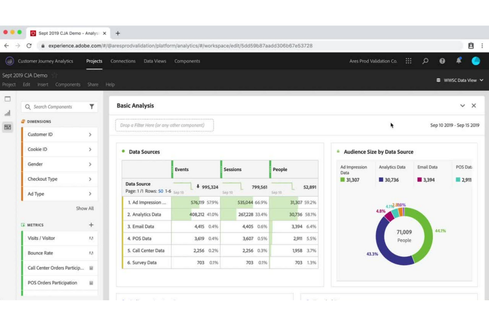
Task: Click the Data Sources green status dot
Action: tap(123, 151)
